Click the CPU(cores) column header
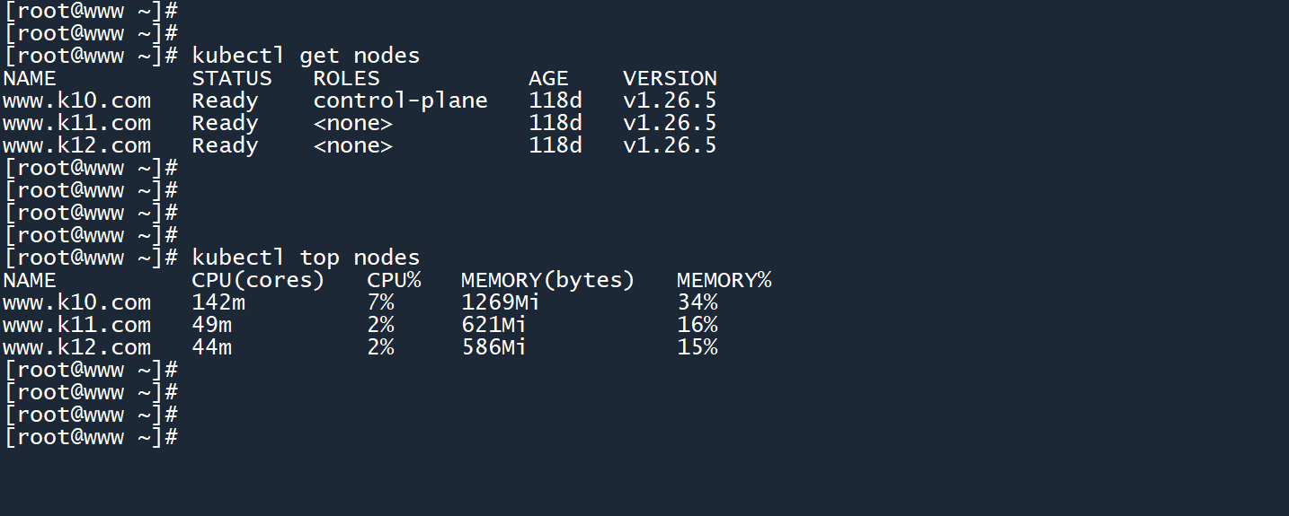The width and height of the screenshot is (1289, 516). click(258, 280)
